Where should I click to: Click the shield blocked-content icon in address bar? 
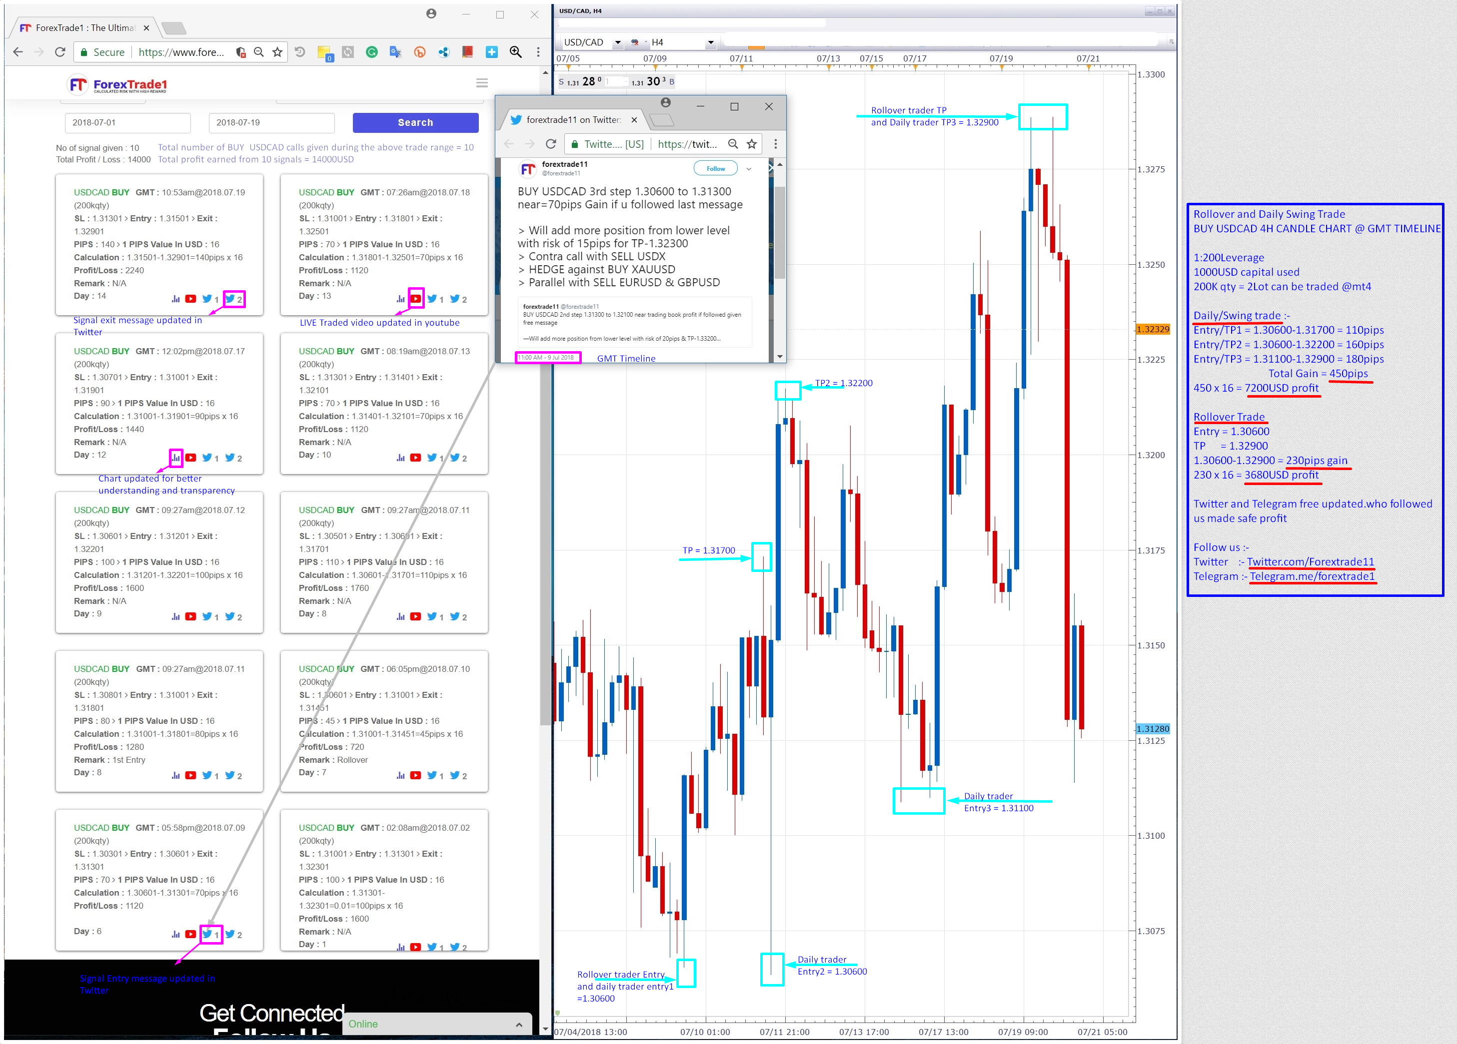coord(241,52)
